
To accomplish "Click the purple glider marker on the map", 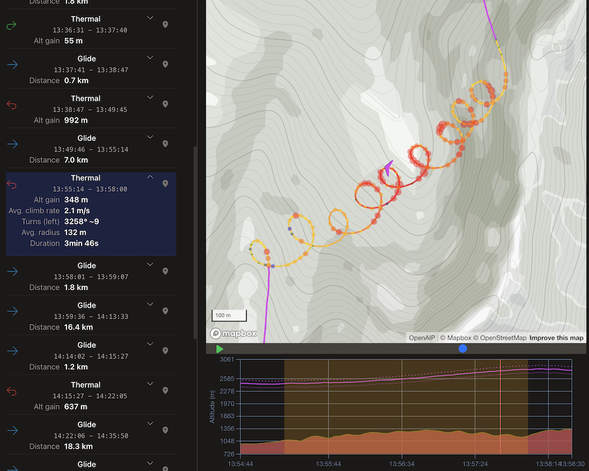I will [x=388, y=169].
